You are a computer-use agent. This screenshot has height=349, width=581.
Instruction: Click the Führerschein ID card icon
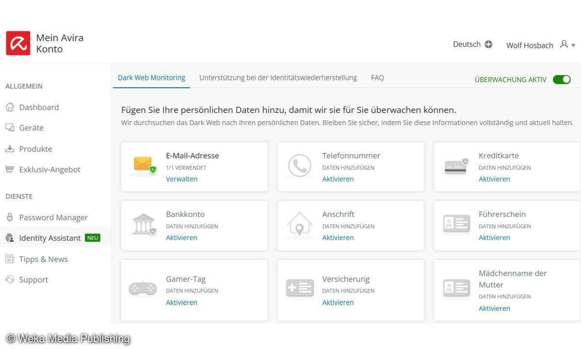point(457,224)
